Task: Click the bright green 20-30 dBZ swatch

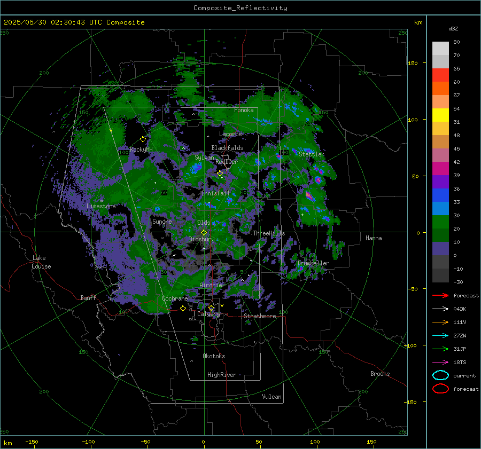Action: (x=440, y=222)
